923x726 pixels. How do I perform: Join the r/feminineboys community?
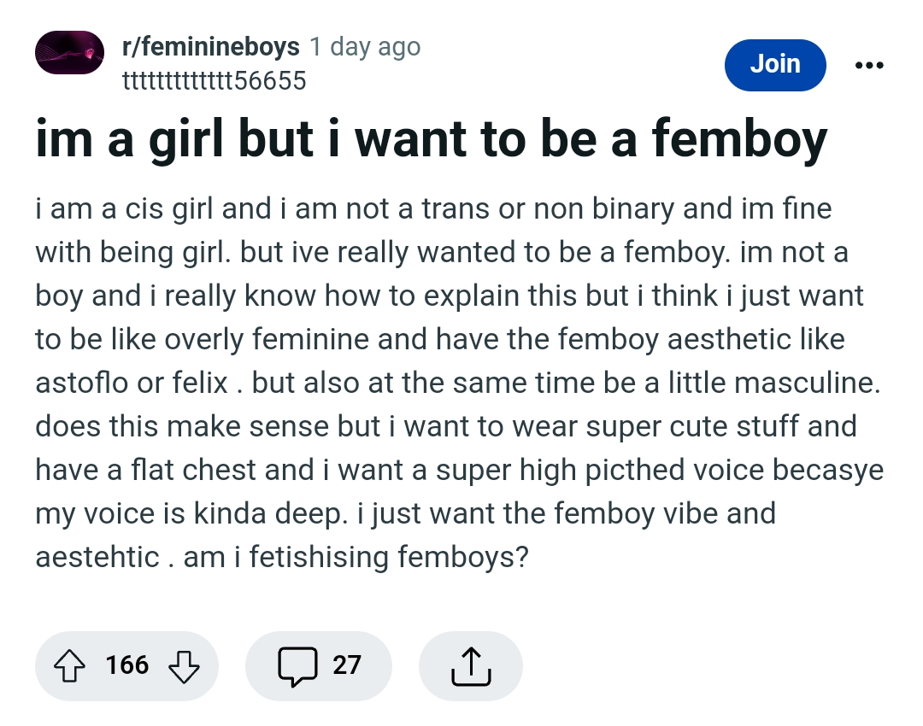click(x=774, y=64)
